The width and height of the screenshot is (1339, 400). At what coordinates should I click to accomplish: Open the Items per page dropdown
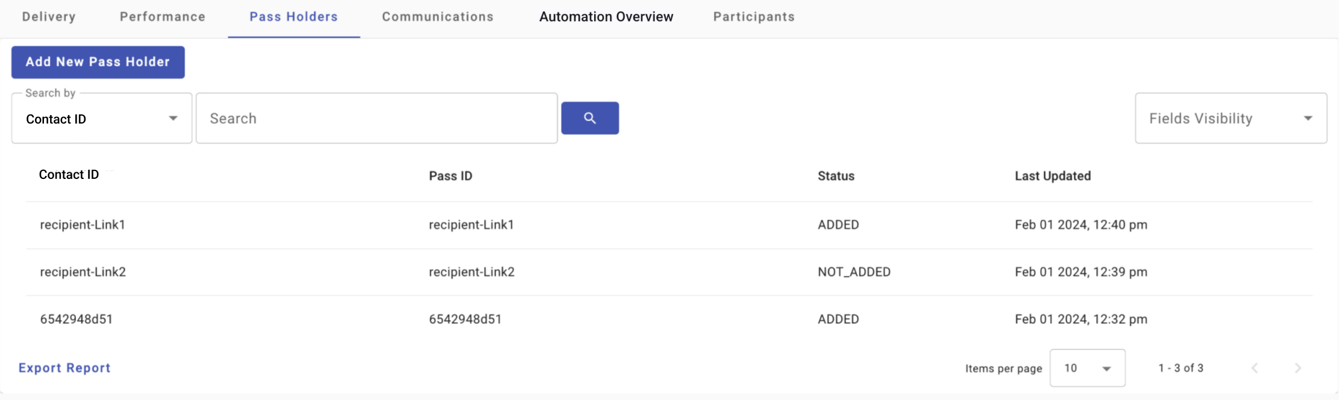(1088, 368)
